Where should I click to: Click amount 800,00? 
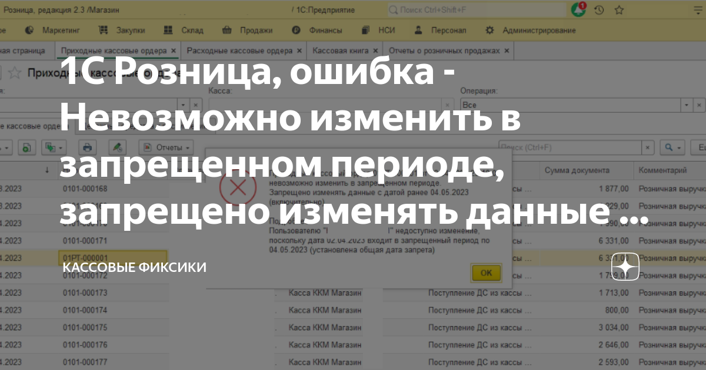click(x=617, y=310)
